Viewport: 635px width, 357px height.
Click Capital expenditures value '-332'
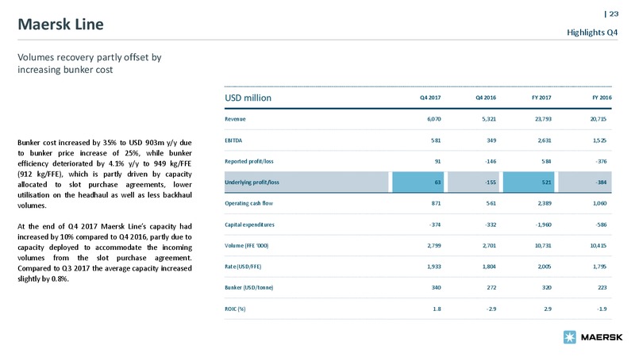click(x=491, y=225)
